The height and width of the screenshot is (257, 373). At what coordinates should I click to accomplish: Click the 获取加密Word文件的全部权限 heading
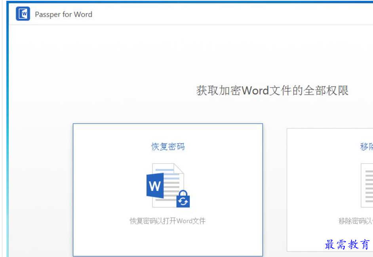pyautogui.click(x=272, y=91)
